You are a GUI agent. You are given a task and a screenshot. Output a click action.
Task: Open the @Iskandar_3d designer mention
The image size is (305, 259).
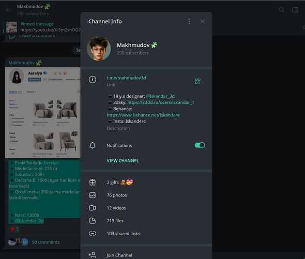click(x=160, y=96)
